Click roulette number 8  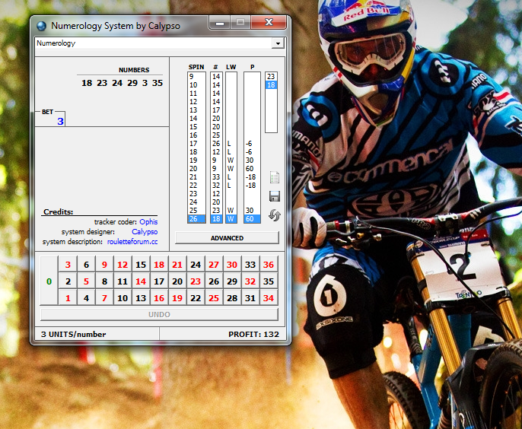(x=104, y=281)
